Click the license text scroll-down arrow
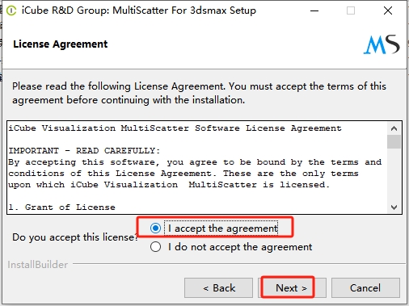This screenshot has width=409, height=306. [394, 207]
